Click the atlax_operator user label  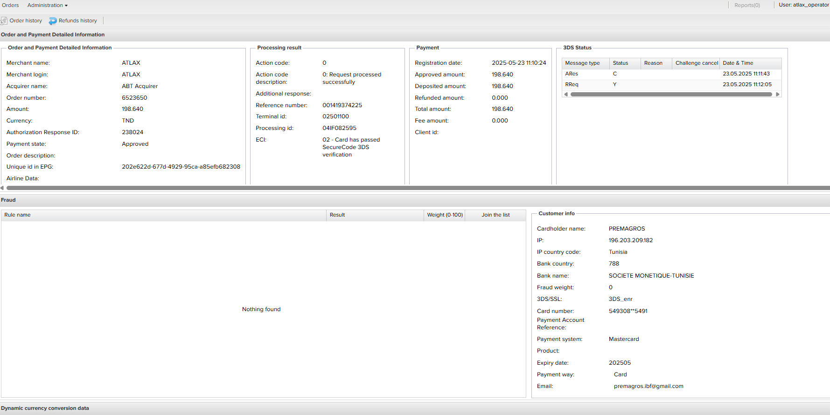coord(803,5)
